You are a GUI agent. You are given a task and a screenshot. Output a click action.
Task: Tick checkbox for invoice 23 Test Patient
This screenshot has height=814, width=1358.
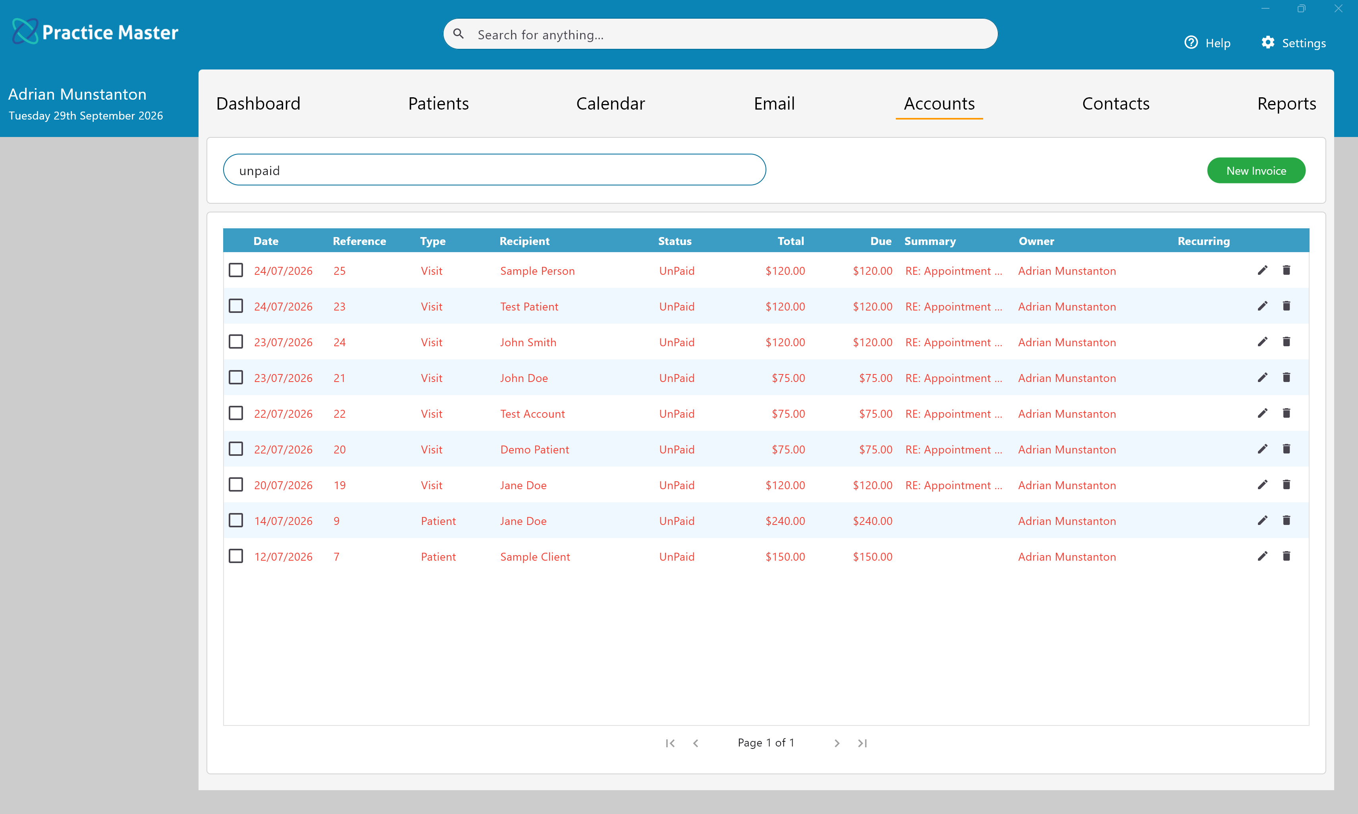coord(236,305)
